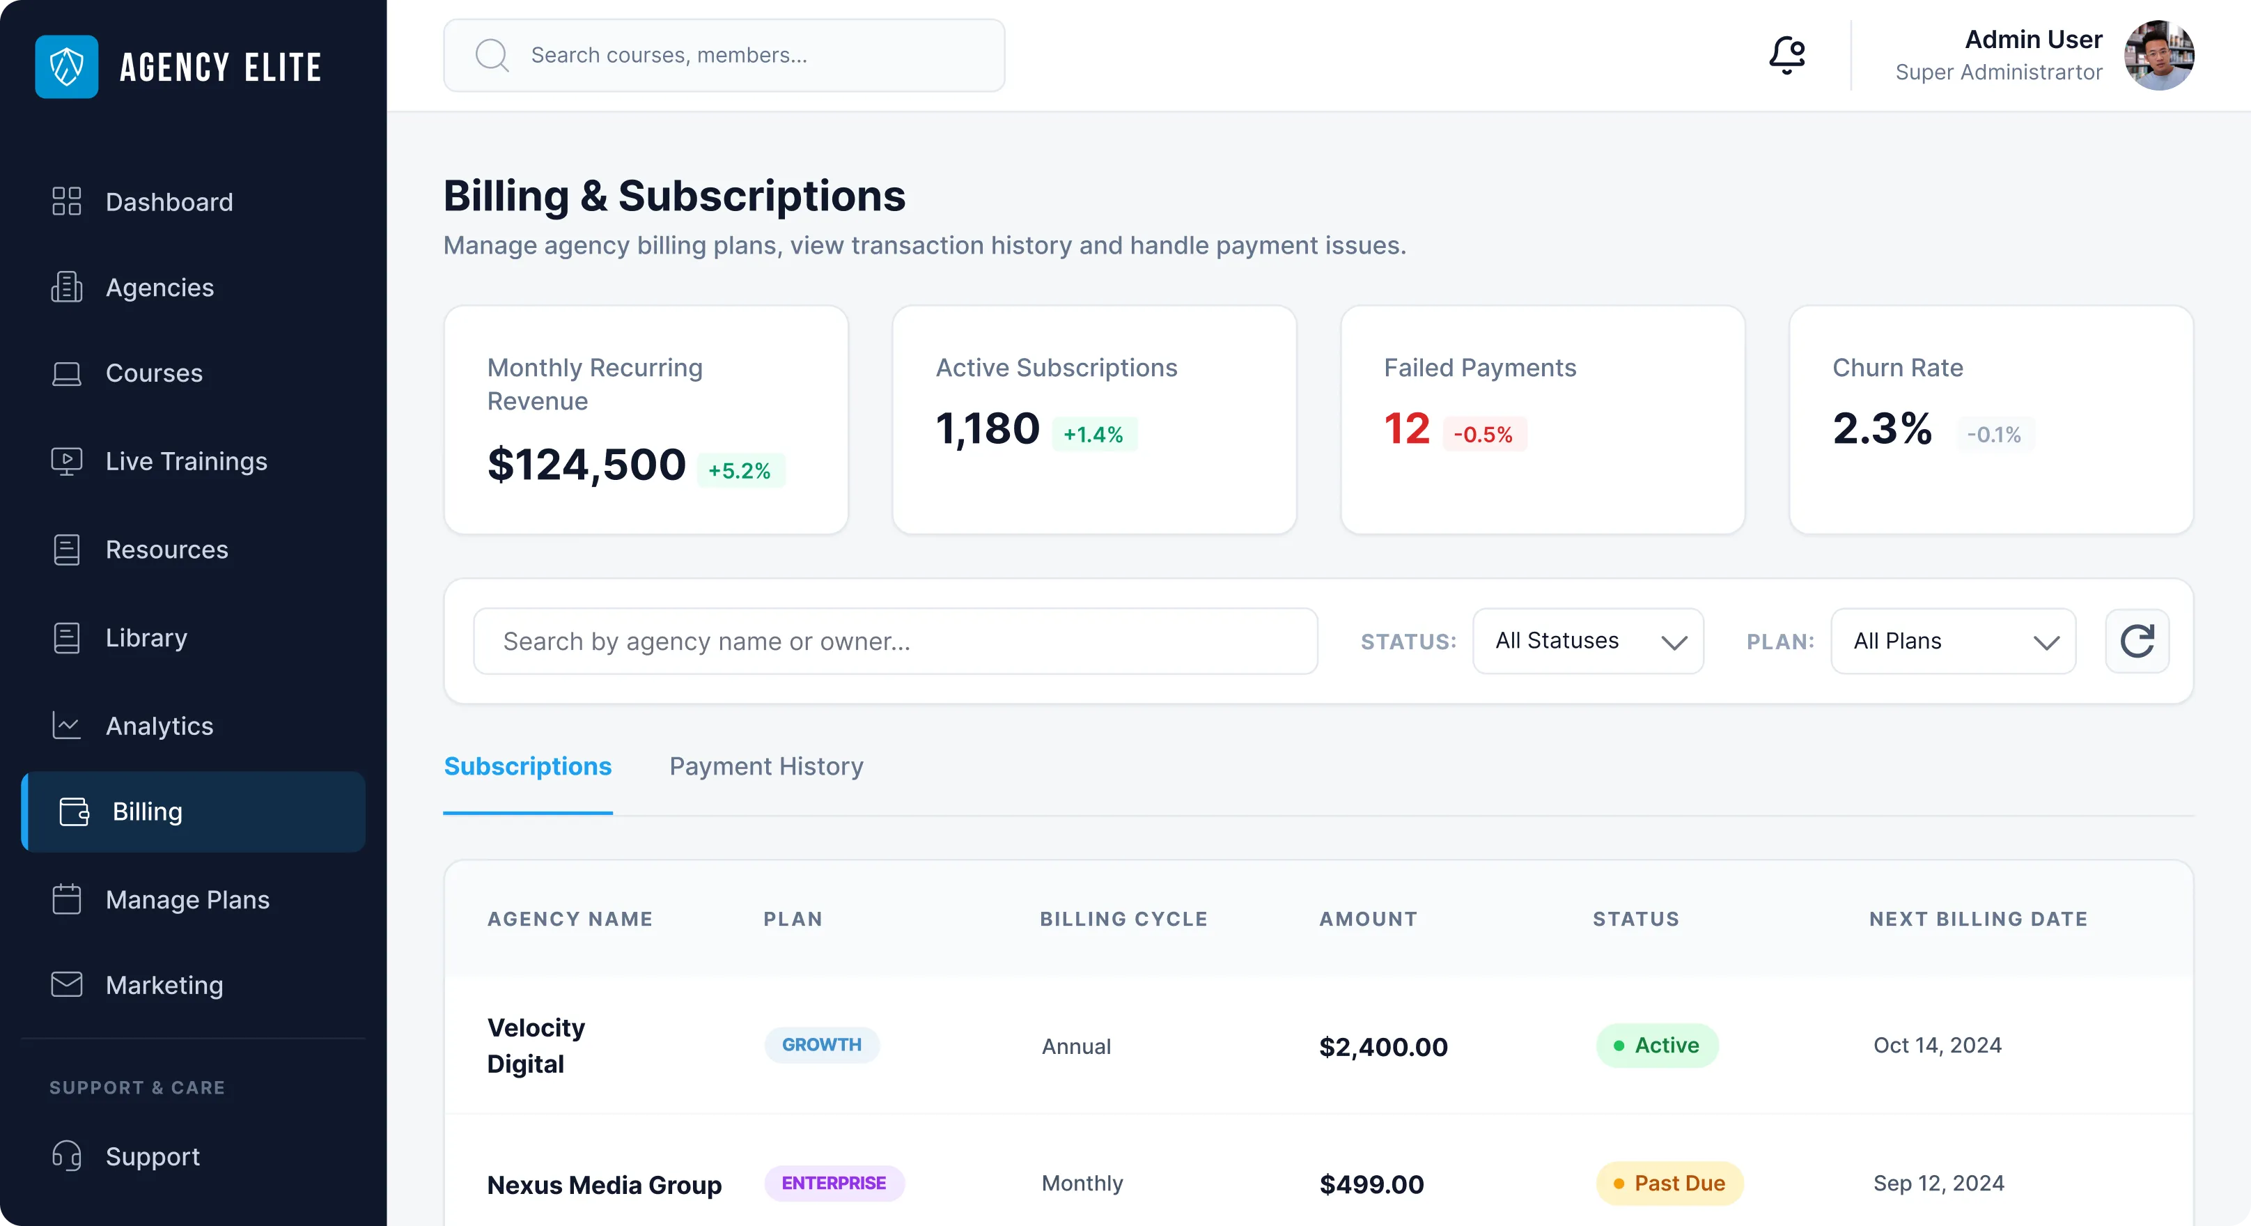Switch to the Payment History tab
This screenshot has height=1226, width=2251.
click(x=766, y=766)
